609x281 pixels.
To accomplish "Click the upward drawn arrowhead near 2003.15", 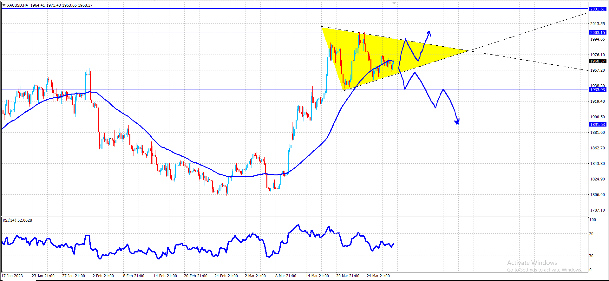I will (429, 33).
